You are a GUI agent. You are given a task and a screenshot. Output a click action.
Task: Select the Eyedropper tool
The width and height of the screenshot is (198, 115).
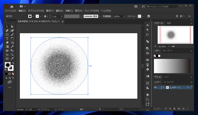[x=12, y=46]
